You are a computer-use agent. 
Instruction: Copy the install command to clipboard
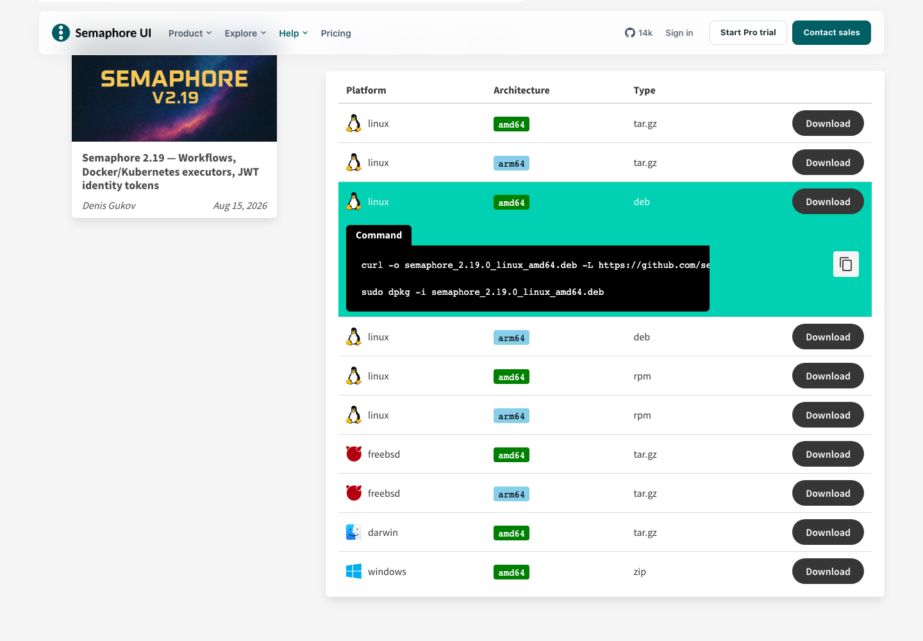pos(846,264)
